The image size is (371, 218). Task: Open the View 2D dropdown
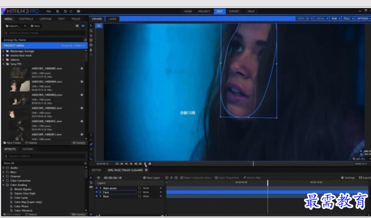pos(304,19)
